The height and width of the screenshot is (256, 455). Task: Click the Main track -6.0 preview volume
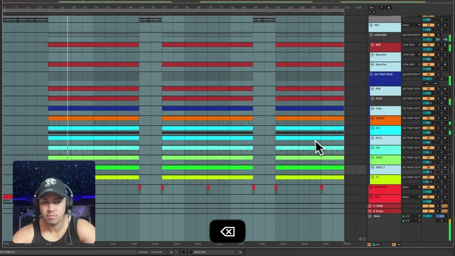[441, 216]
